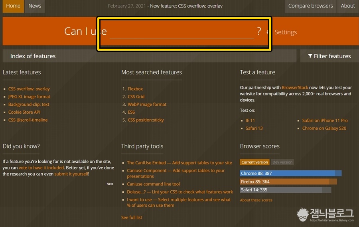Test on Safari on iPhone 11 Pro
Image resolution: width=359 pixels, height=227 pixels.
[325, 120]
